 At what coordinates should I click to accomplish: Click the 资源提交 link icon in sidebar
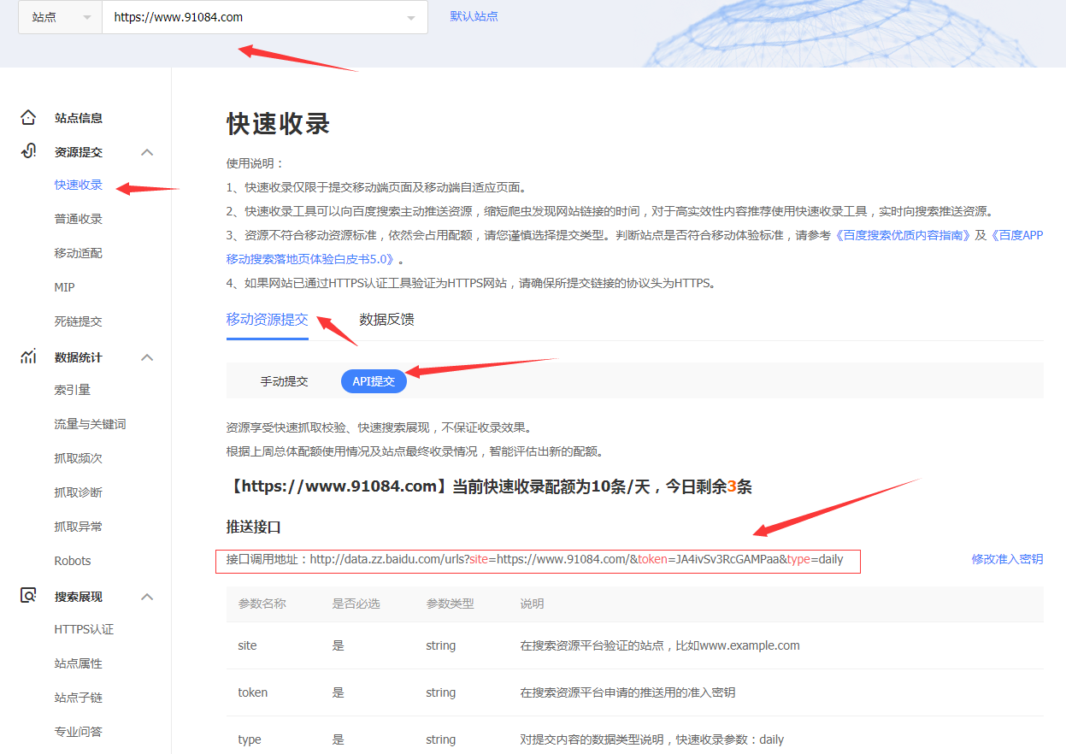coord(28,151)
